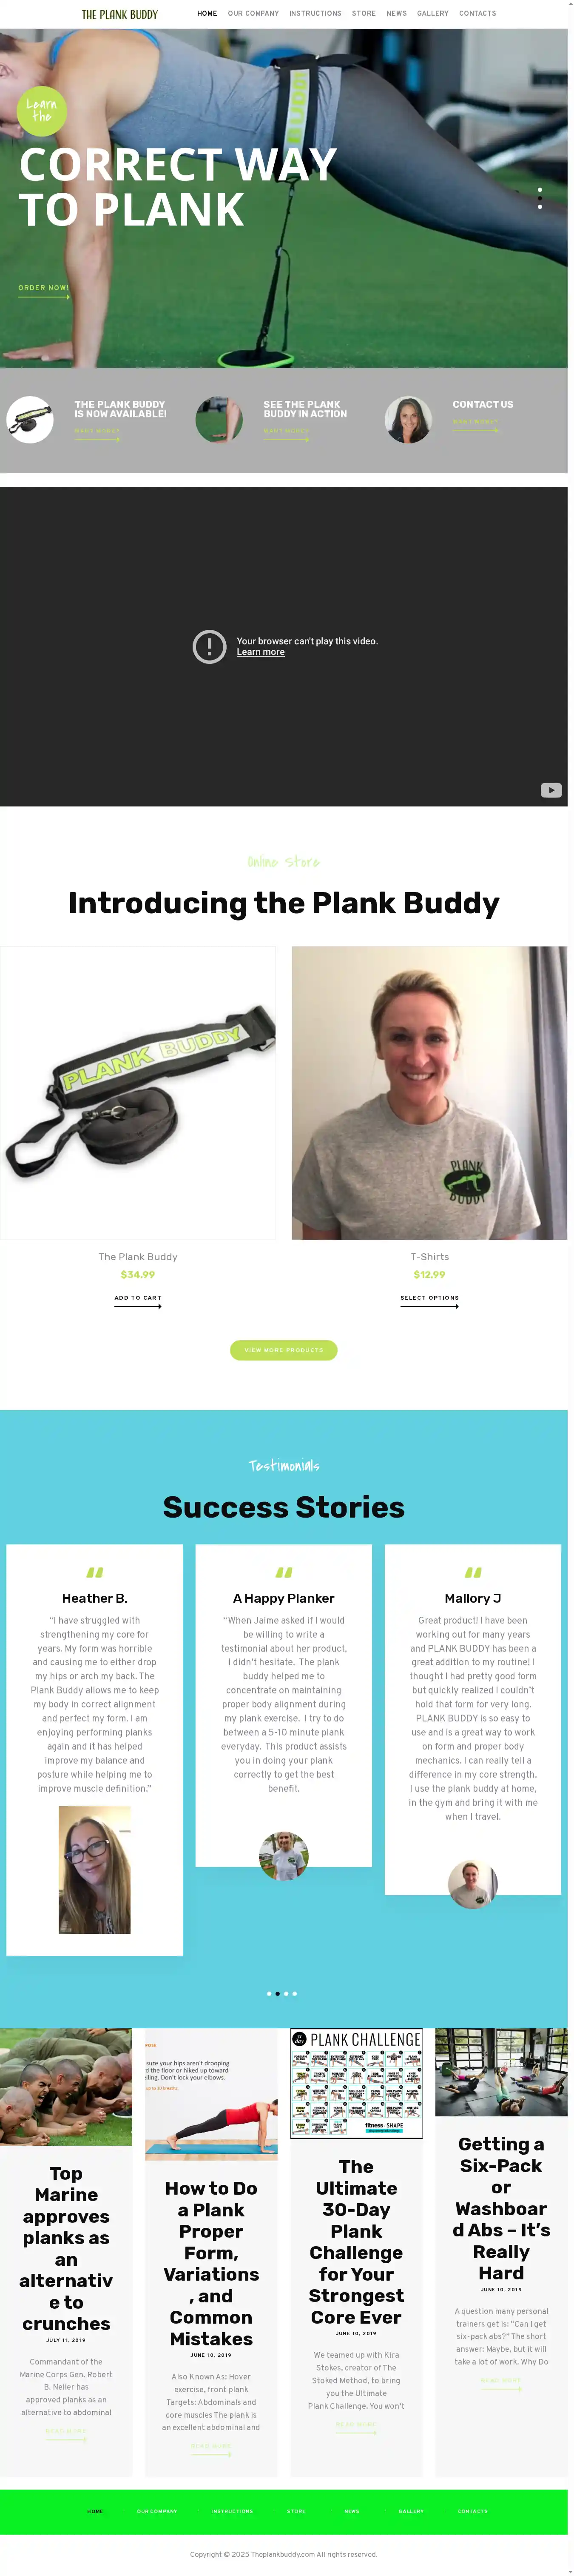The width and height of the screenshot is (574, 2576).
Task: Click the circular Plank Buddy in action image
Action: pyautogui.click(x=219, y=420)
